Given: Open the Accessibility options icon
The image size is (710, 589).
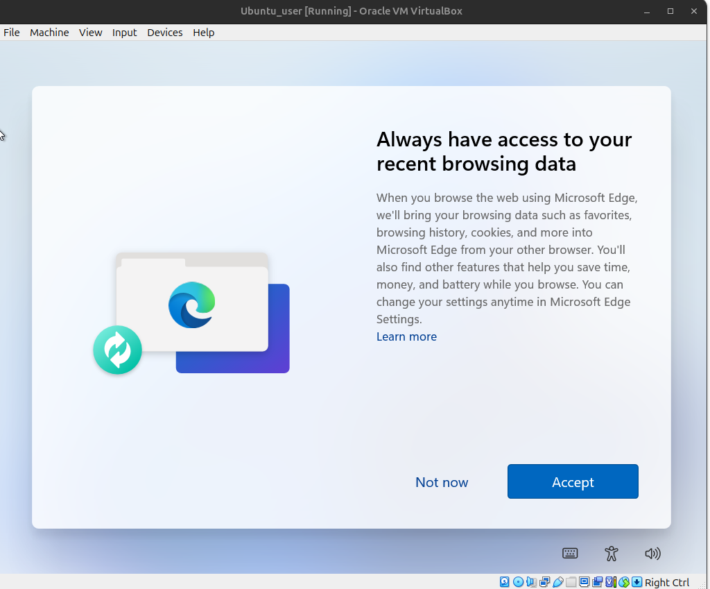Looking at the screenshot, I should [x=612, y=553].
